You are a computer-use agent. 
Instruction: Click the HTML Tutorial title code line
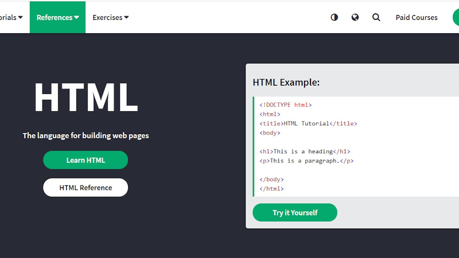point(308,123)
